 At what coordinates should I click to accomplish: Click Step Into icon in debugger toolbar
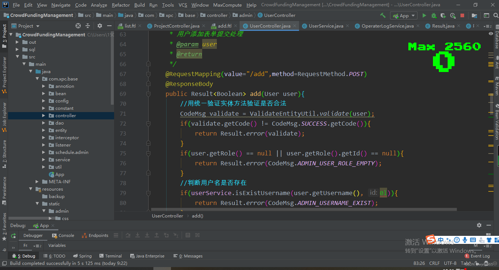[138, 235]
